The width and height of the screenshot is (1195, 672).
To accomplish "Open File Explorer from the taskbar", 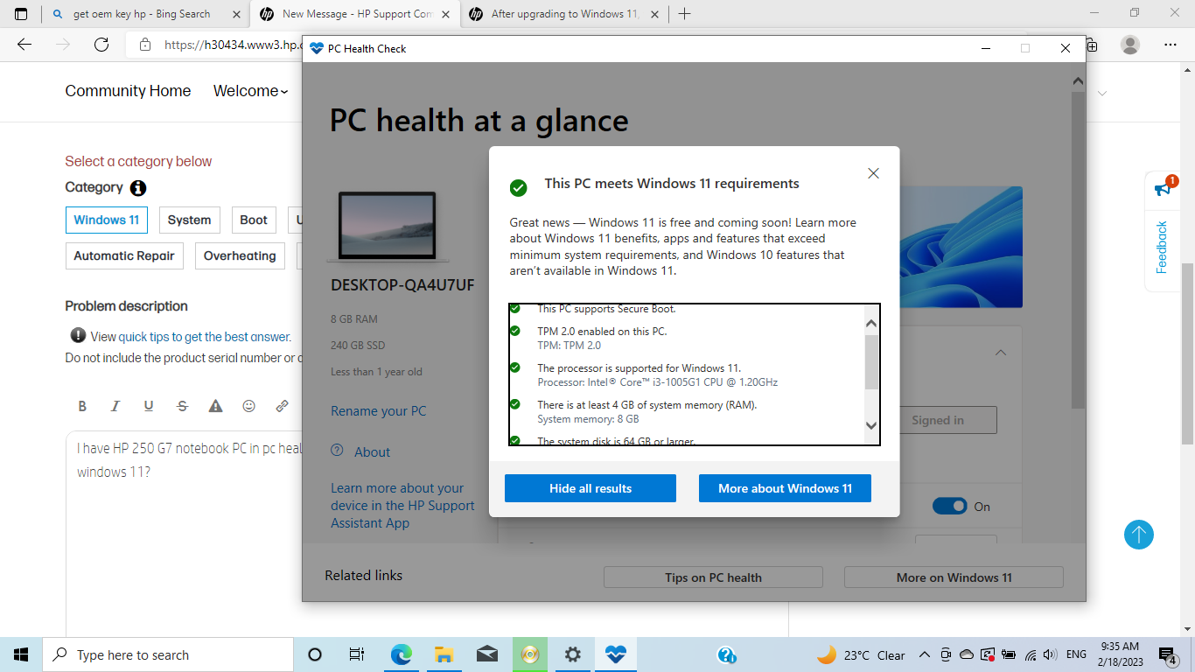I will [x=444, y=654].
